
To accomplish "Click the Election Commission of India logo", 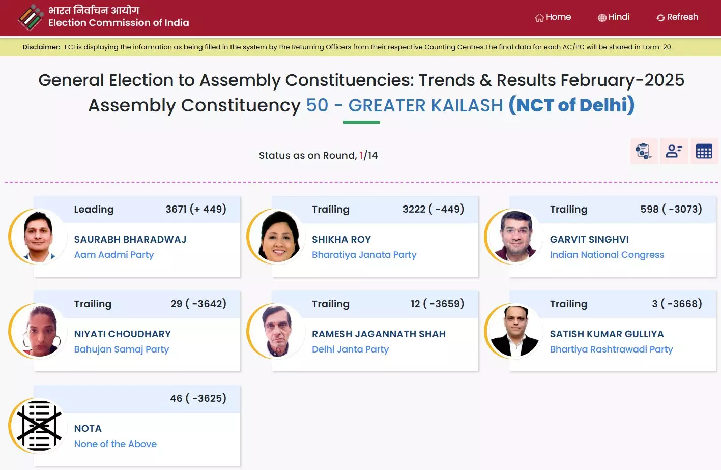I will pyautogui.click(x=31, y=17).
